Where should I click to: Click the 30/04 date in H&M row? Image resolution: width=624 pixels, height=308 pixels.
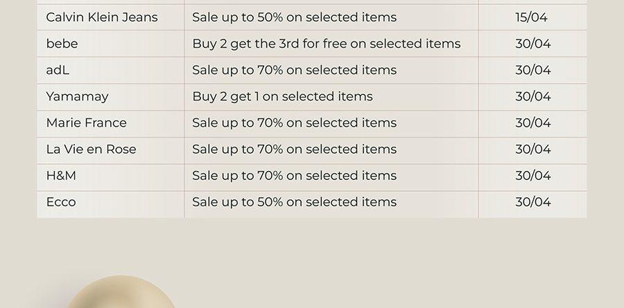click(x=533, y=176)
